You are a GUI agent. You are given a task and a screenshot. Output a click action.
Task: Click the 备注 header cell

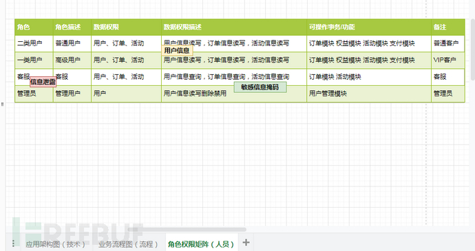point(448,28)
